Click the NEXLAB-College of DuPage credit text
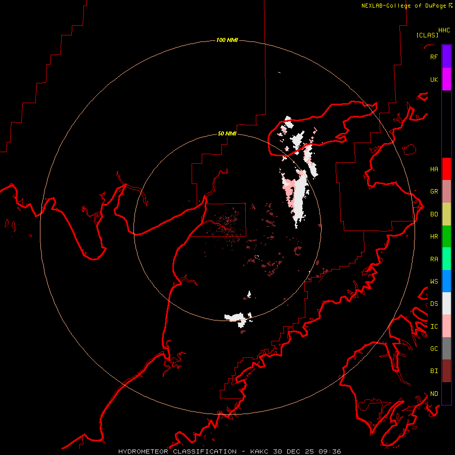The height and width of the screenshot is (455, 455). 403,6
